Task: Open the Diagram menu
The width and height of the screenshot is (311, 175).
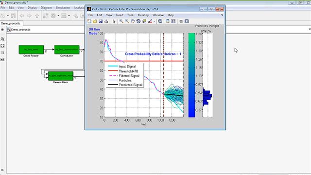Action: tap(47, 8)
